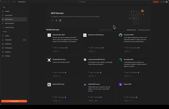This screenshot has width=169, height=109.
Task: Open the Sentry MCP card title
Action: pos(128,84)
